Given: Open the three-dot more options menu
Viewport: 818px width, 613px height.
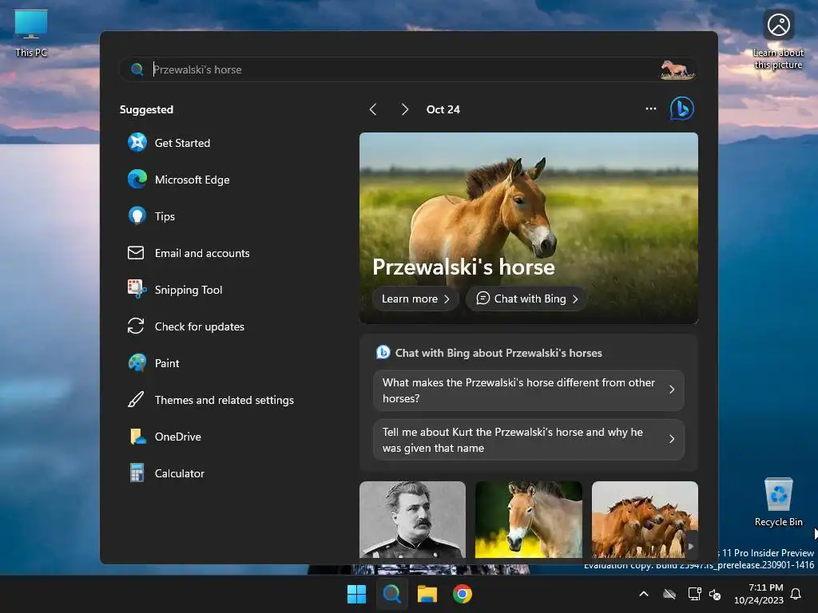Looking at the screenshot, I should 651,109.
